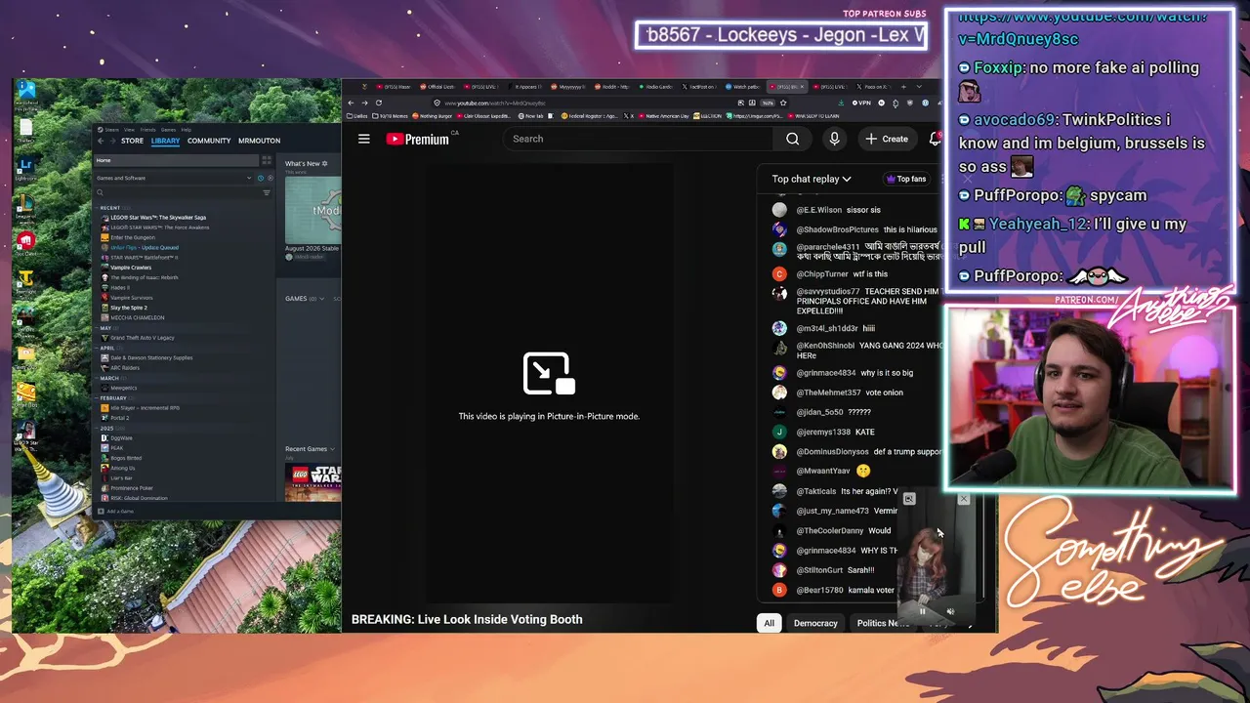The height and width of the screenshot is (703, 1250).
Task: Click the Steam library search field
Action: 178,192
